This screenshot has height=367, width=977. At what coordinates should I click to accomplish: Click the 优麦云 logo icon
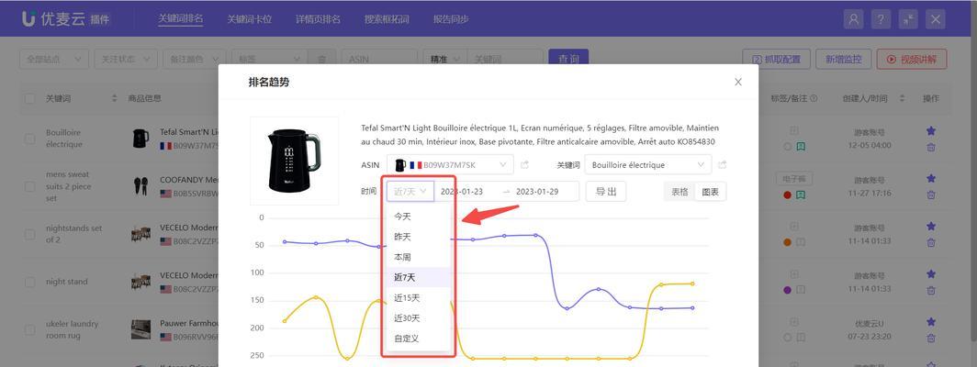(x=28, y=18)
